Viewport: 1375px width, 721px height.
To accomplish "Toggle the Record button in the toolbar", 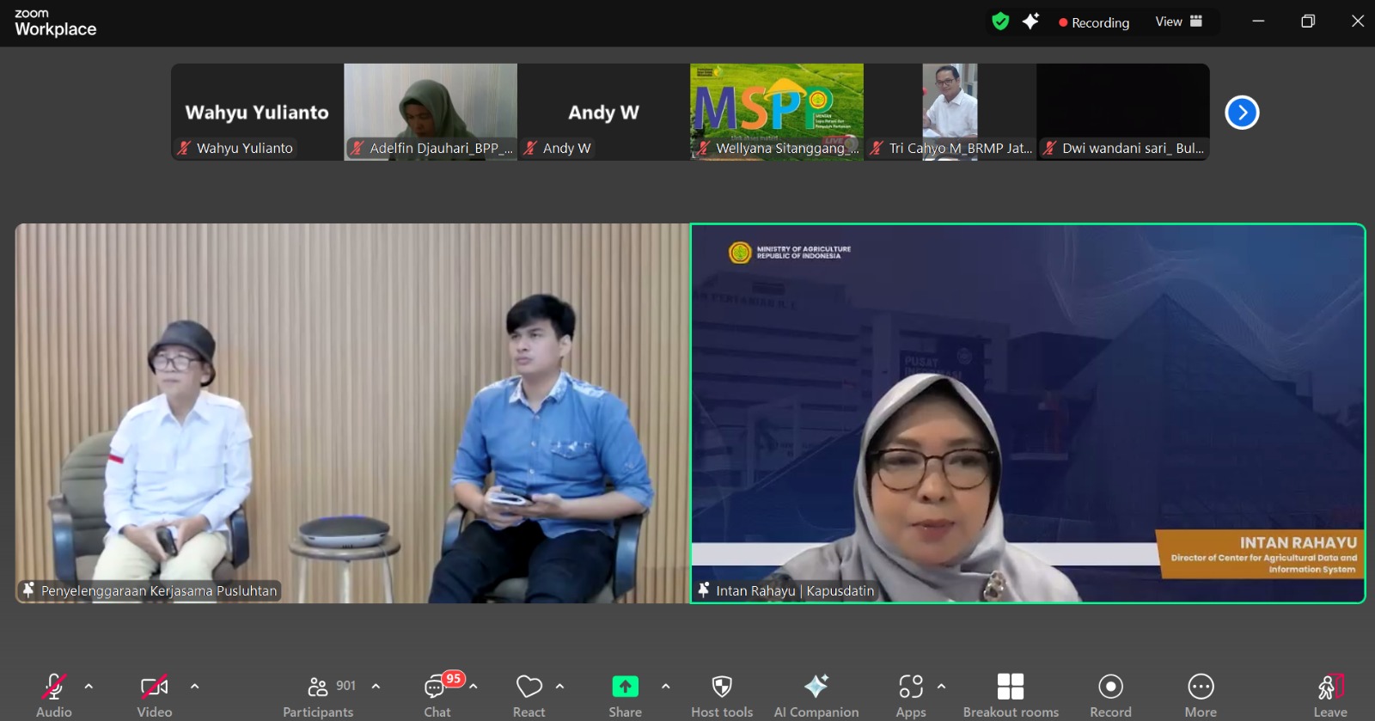I will [x=1110, y=694].
